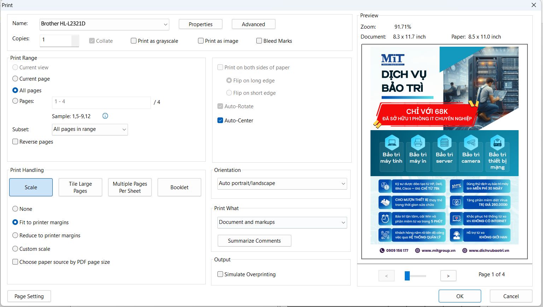Switch to Multiple Pages Per Sheet mode

coord(130,187)
